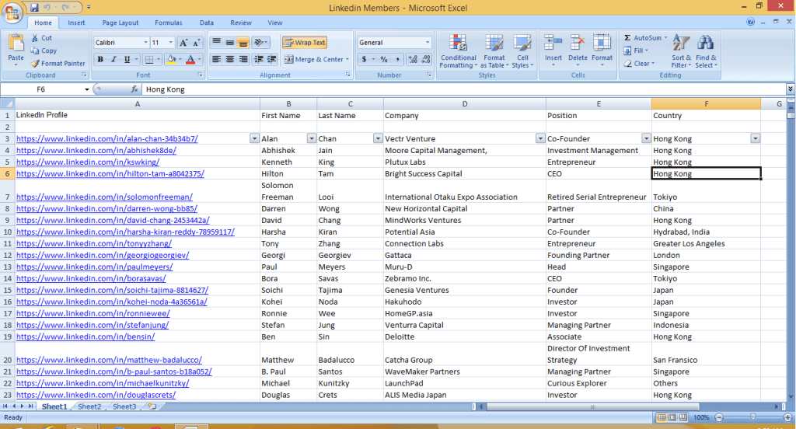This screenshot has width=796, height=429.
Task: Toggle Italic formatting button
Action: tap(113, 60)
